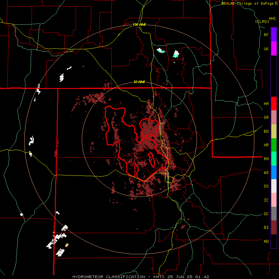Click the 01:42 timestamp
Image resolution: width=279 pixels, height=279 pixels.
pyautogui.click(x=202, y=277)
